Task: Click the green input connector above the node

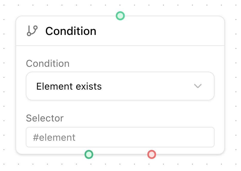Action: [x=120, y=16]
